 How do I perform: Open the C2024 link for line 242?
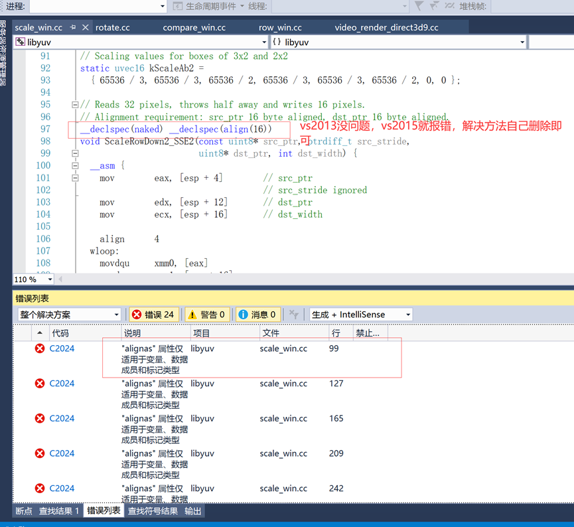pos(62,489)
